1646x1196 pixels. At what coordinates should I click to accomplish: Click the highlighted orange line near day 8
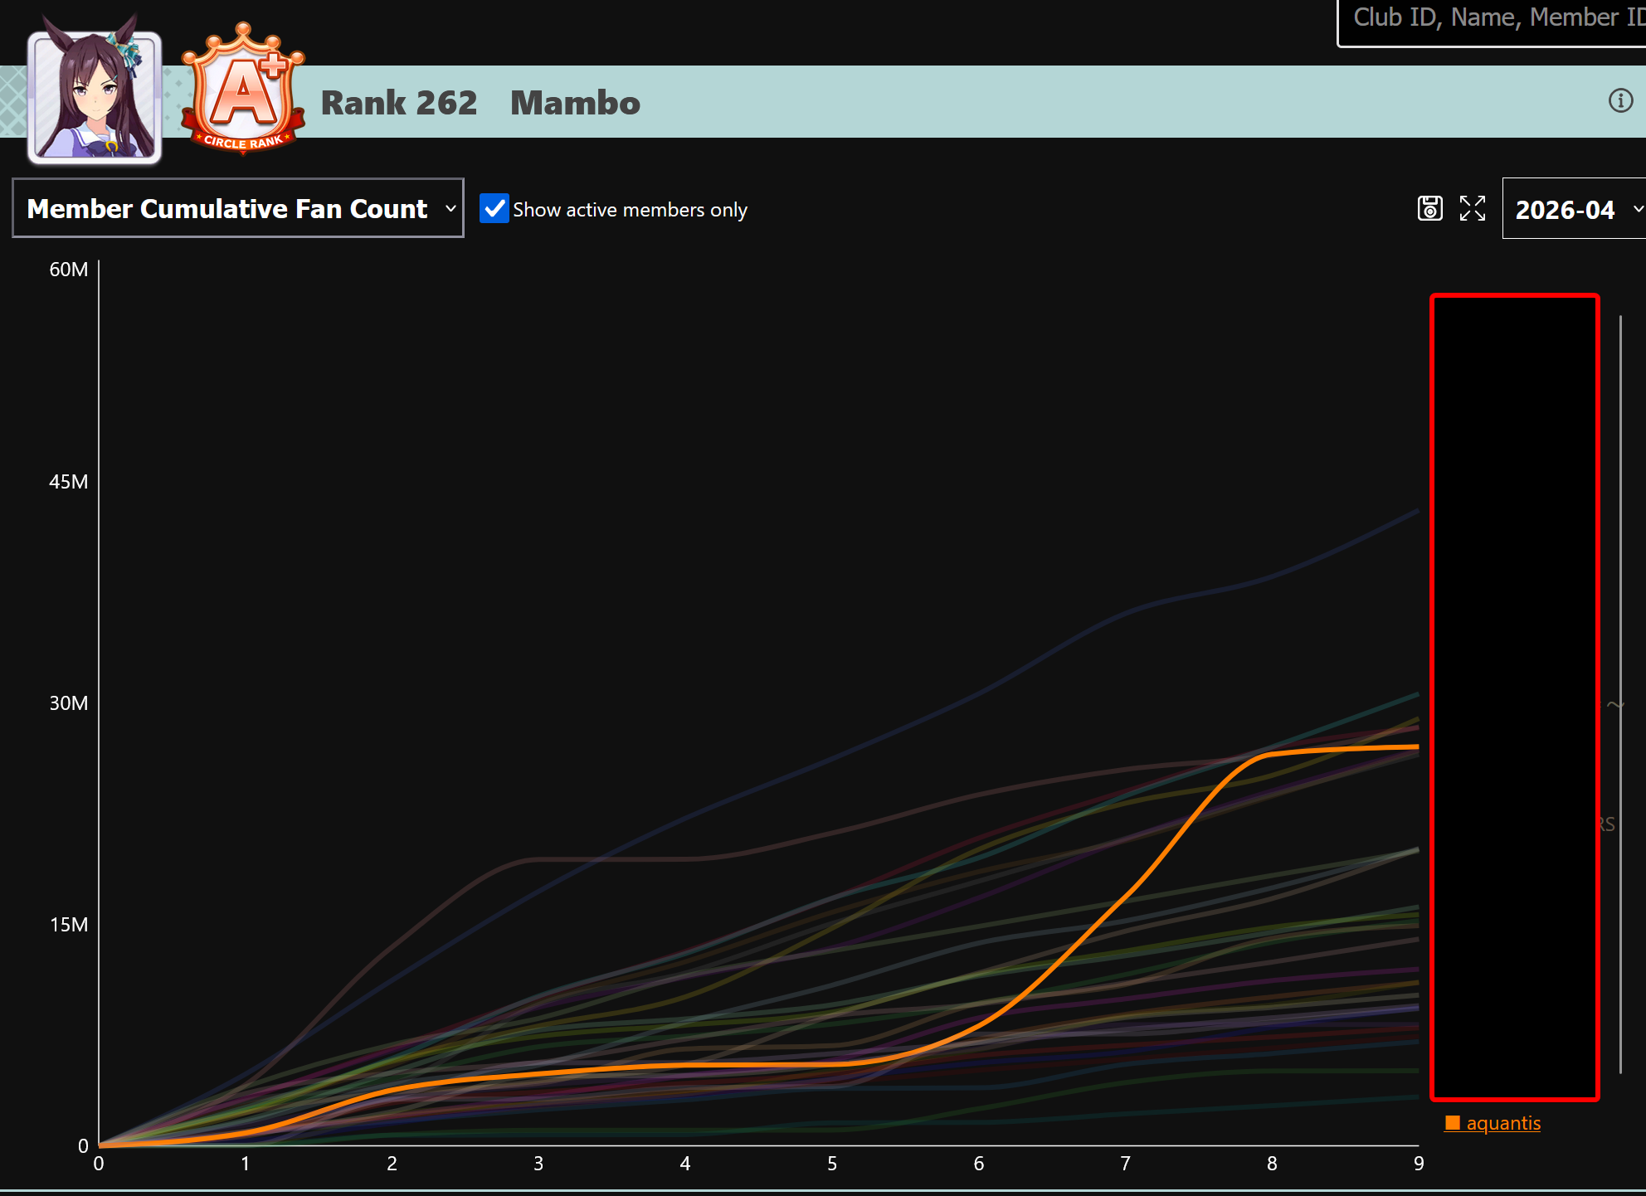tap(1272, 753)
